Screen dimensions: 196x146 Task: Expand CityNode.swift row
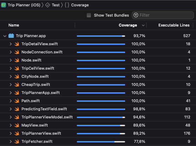click(11, 76)
